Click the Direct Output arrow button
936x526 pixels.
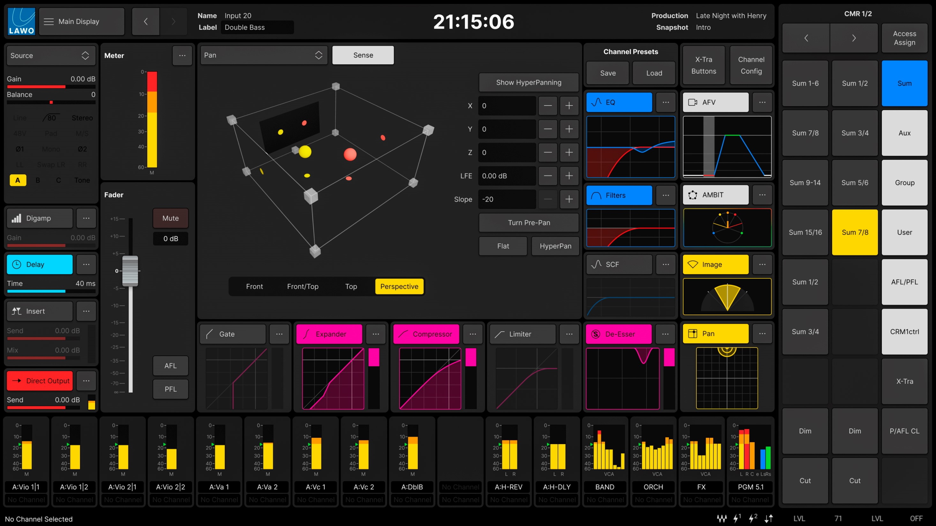coord(40,381)
